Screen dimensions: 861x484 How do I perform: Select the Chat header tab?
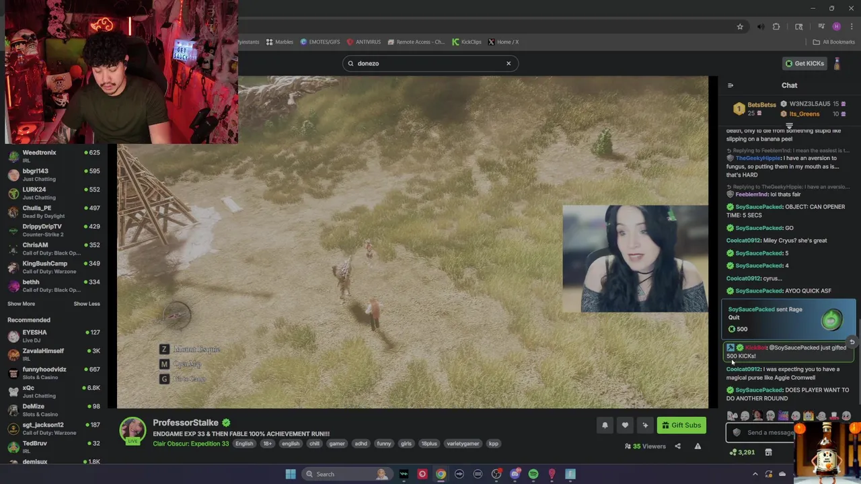click(x=789, y=85)
